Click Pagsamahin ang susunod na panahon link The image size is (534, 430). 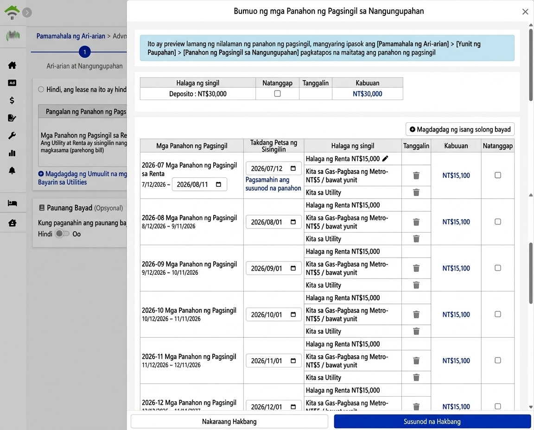[x=273, y=184]
